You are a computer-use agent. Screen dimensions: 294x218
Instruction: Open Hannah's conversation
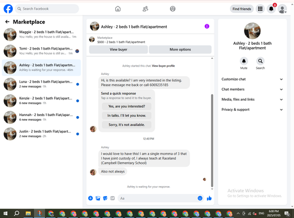(41, 117)
